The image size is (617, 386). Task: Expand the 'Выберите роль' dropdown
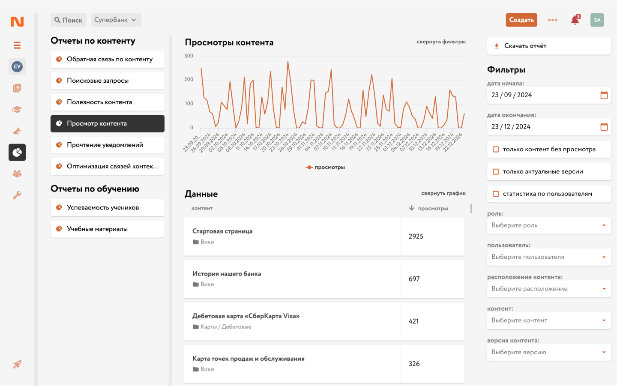pos(548,225)
